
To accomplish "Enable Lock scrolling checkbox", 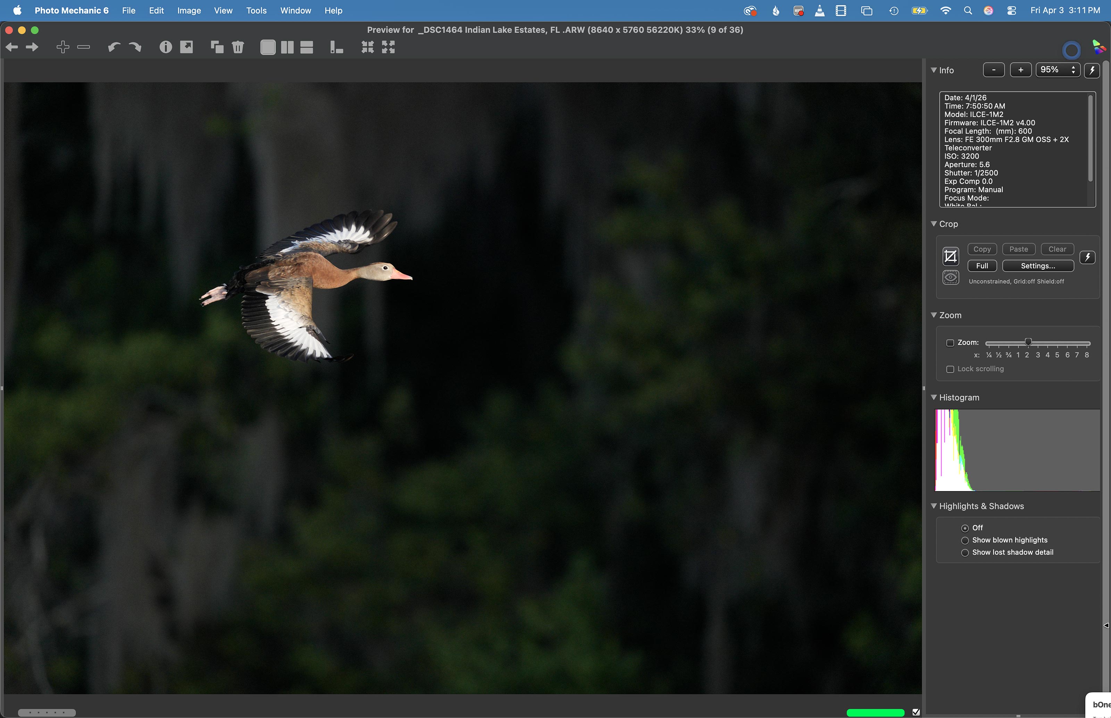I will click(950, 369).
